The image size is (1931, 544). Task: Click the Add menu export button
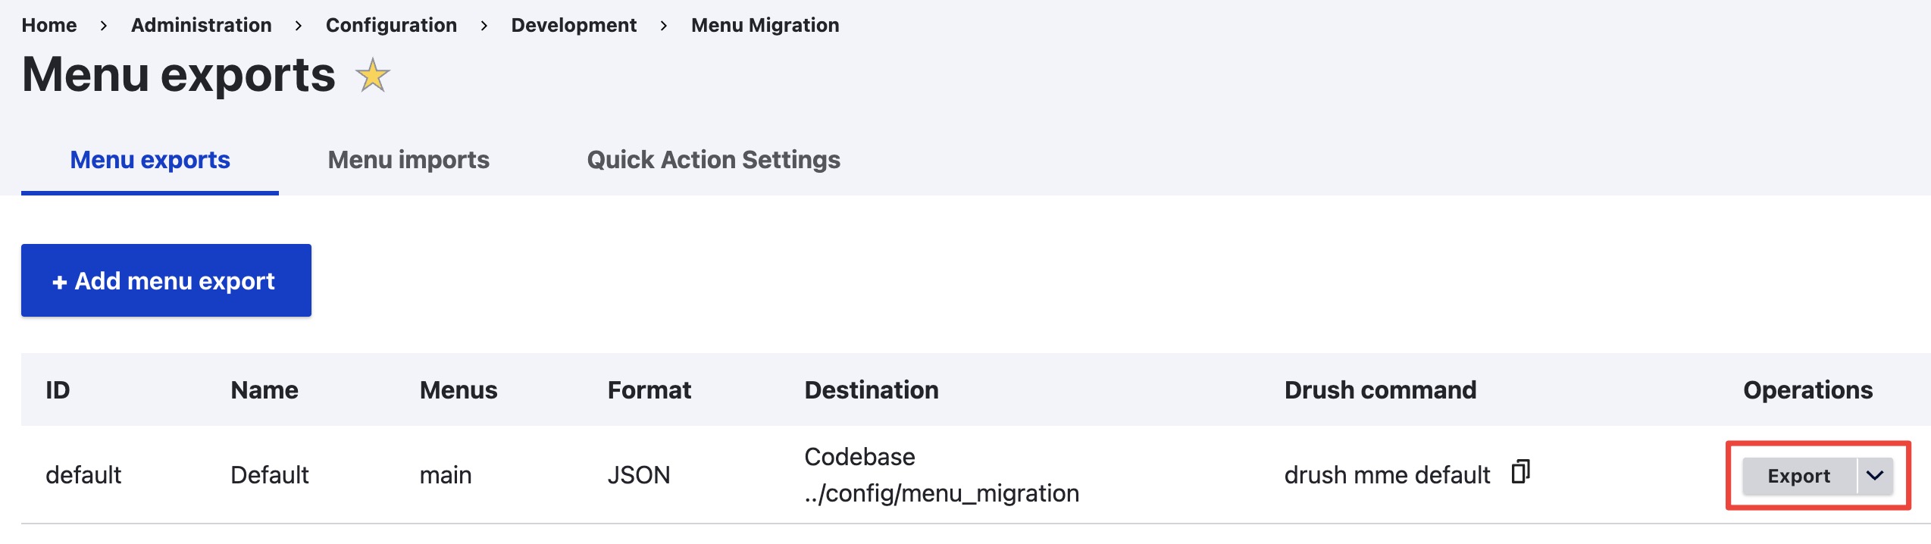point(165,280)
